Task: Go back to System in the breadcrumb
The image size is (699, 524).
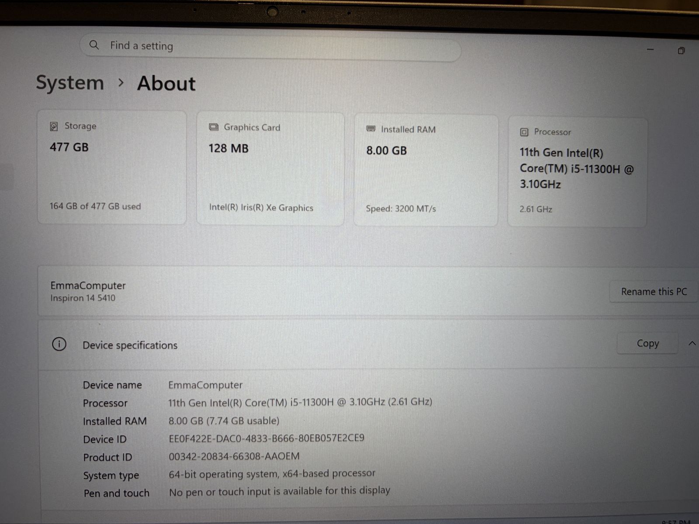Action: 70,83
